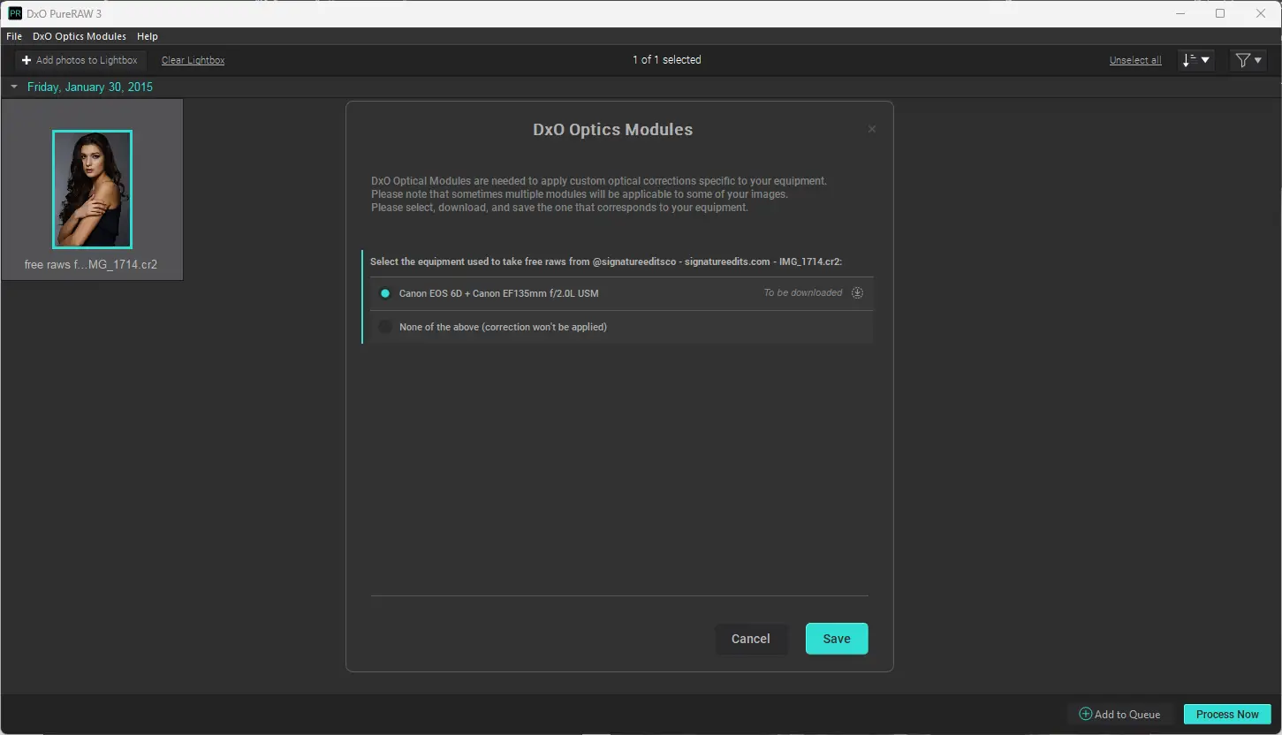Click the '1 of 1 selected' status text

[x=667, y=60]
